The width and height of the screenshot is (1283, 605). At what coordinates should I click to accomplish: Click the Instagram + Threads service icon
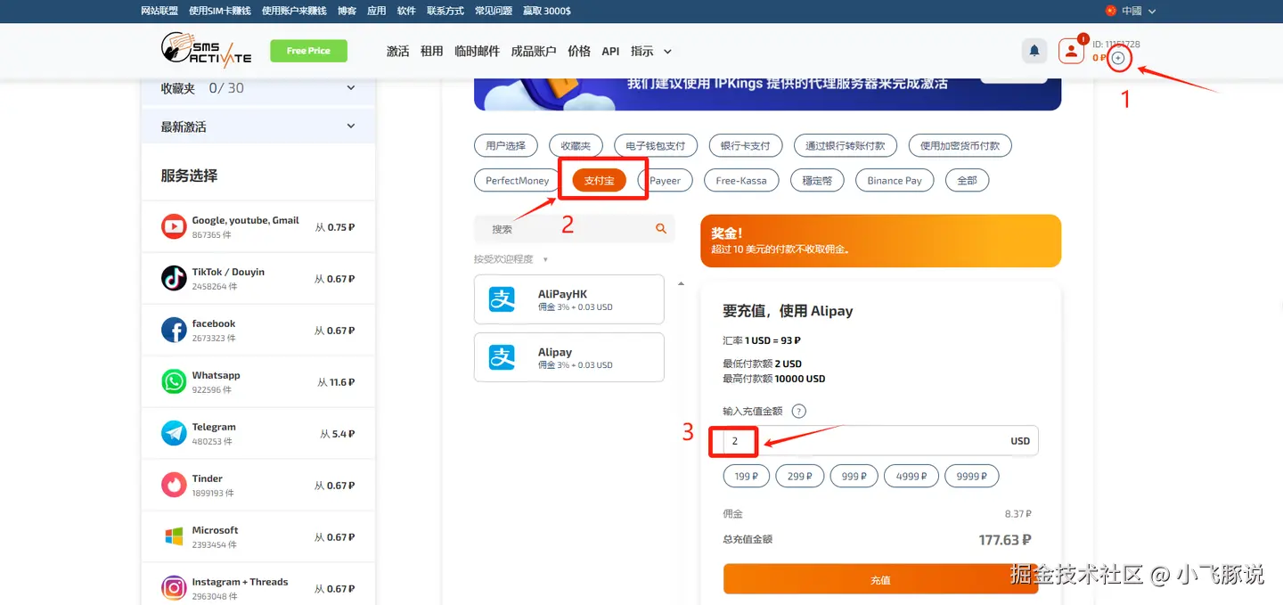click(174, 588)
